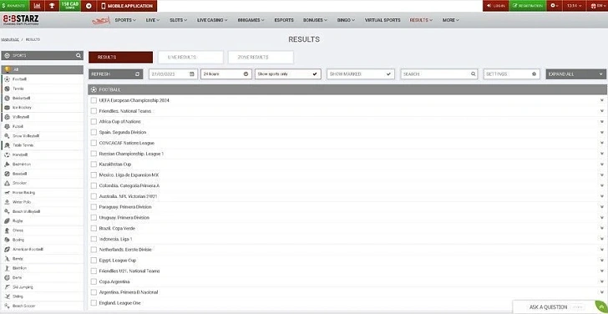Click into the Search input field
This screenshot has height=314, width=608.
[x=439, y=74]
